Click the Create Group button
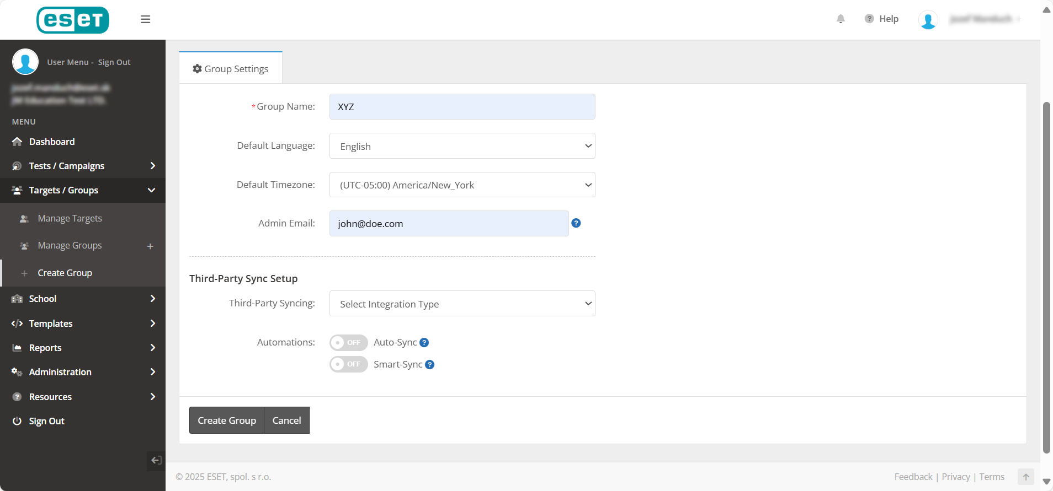 pos(227,420)
